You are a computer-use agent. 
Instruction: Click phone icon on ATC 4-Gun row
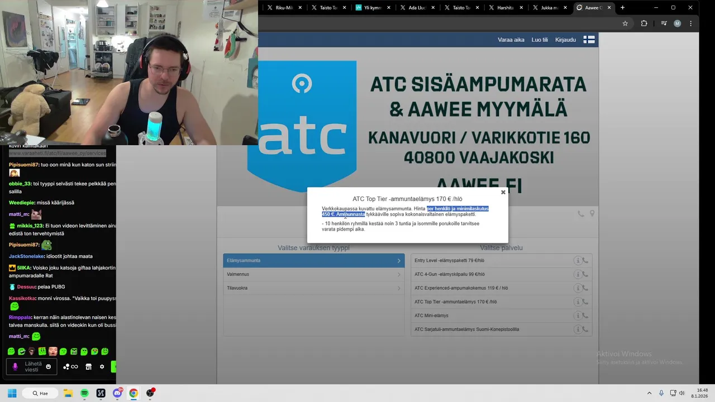click(x=585, y=274)
